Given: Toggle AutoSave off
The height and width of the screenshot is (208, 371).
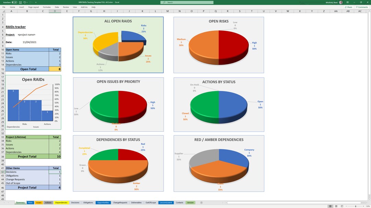Looking at the screenshot, I should [14, 2].
